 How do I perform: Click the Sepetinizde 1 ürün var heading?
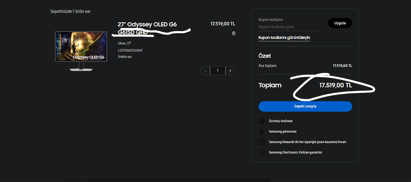coord(70,11)
